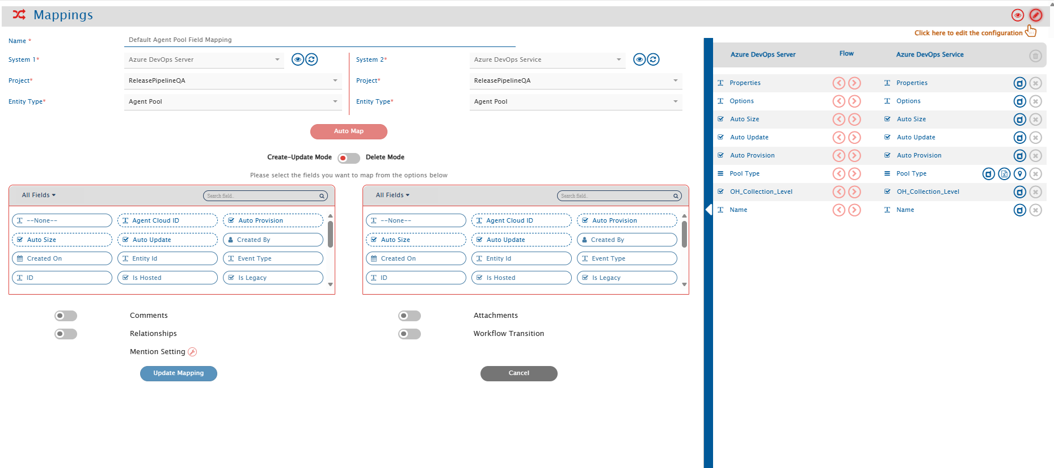Click the pencil edit configuration icon
The height and width of the screenshot is (468, 1054).
[1035, 15]
